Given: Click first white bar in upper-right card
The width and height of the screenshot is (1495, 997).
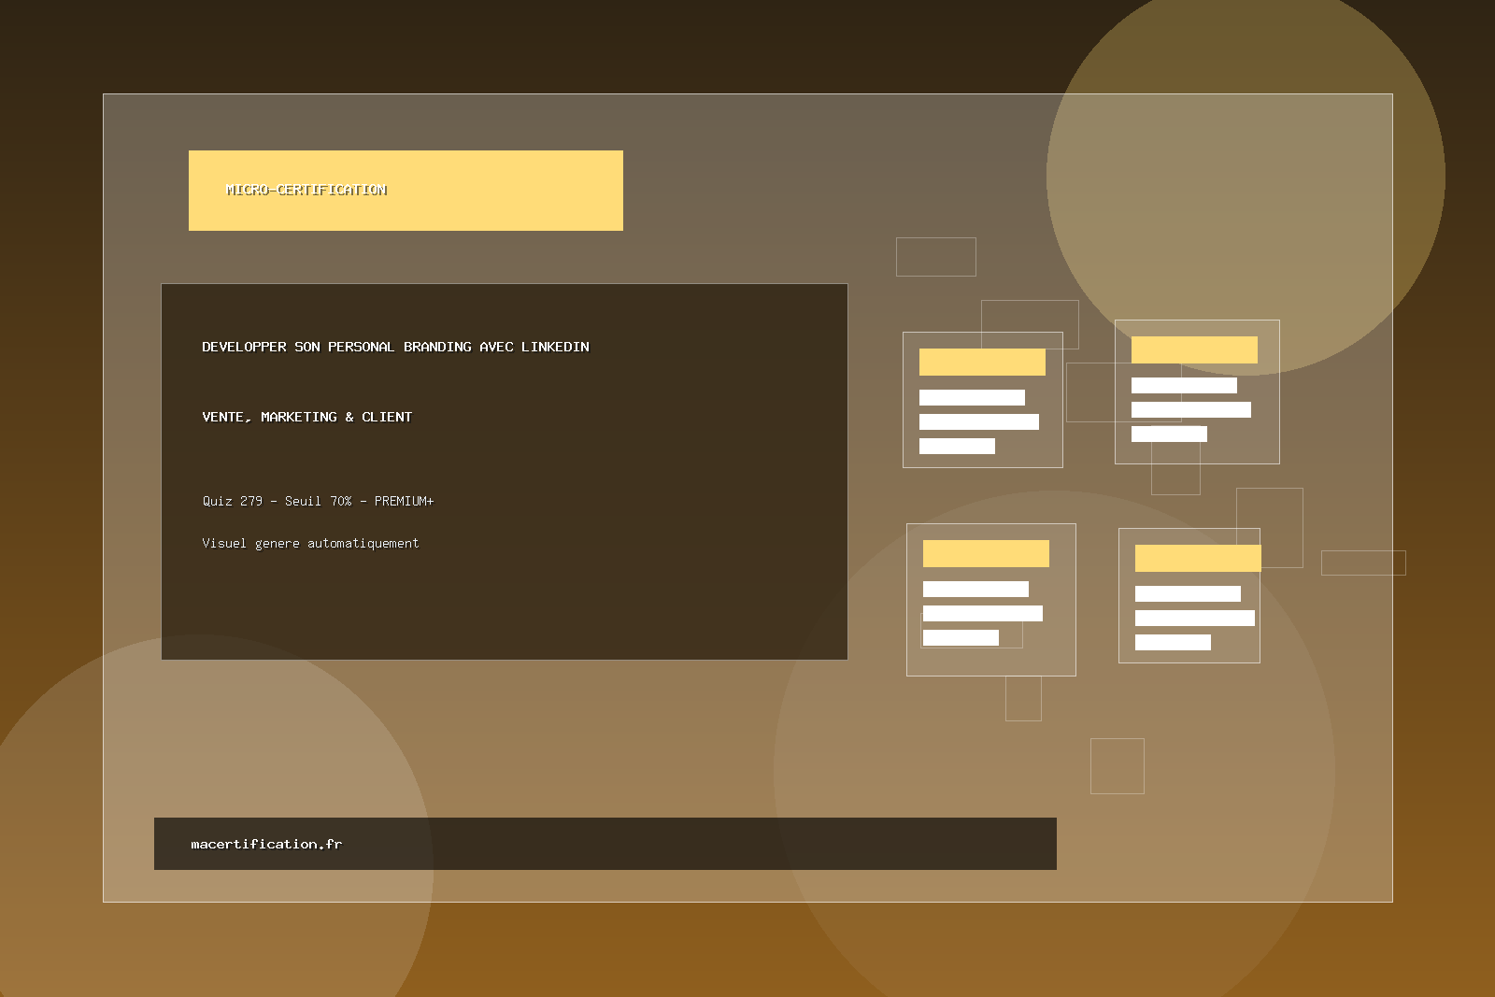Looking at the screenshot, I should [x=1184, y=385].
